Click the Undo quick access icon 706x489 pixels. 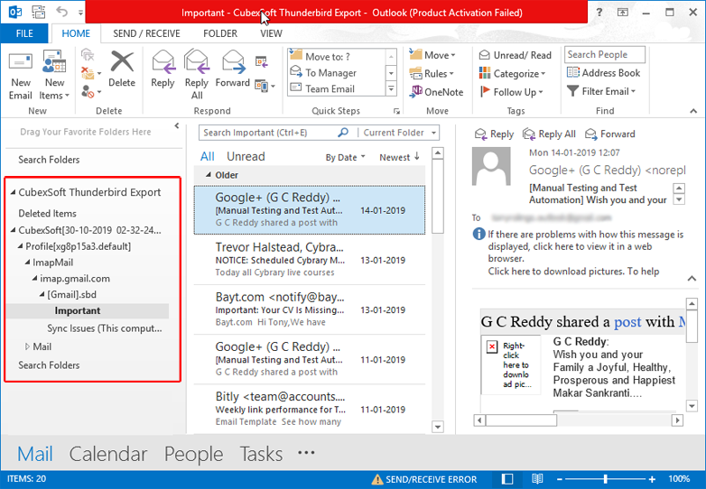(61, 12)
